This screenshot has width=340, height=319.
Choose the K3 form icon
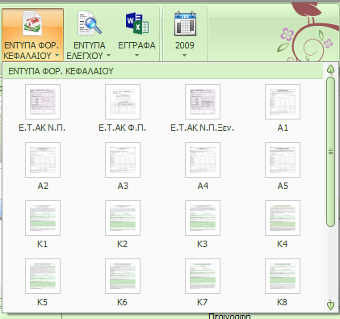(203, 218)
